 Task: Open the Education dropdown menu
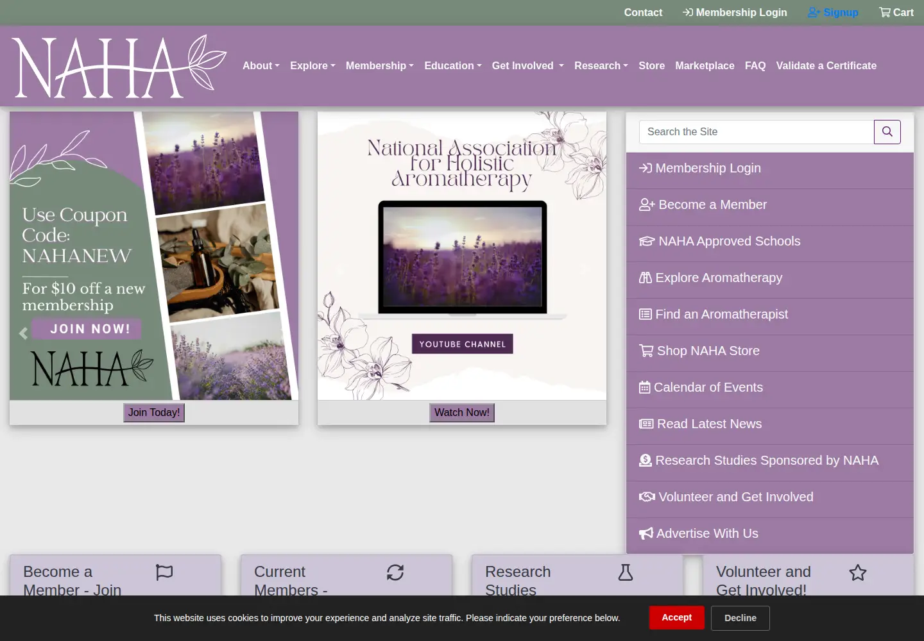point(453,66)
